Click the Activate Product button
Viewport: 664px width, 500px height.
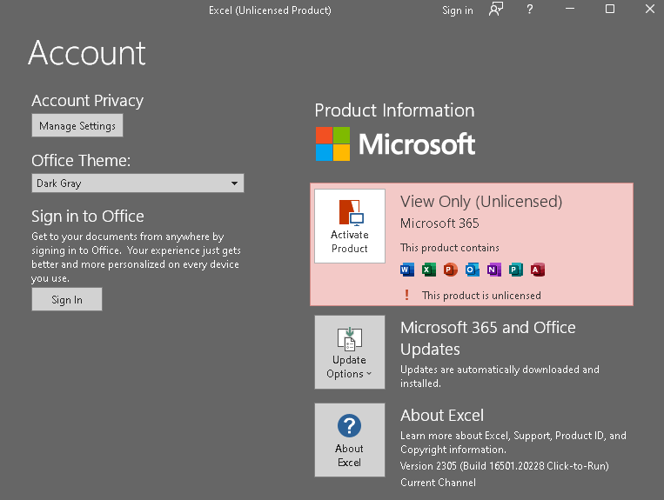[350, 226]
